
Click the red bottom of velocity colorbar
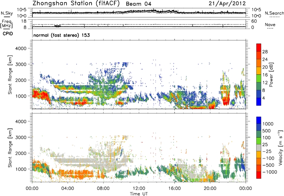(259, 175)
